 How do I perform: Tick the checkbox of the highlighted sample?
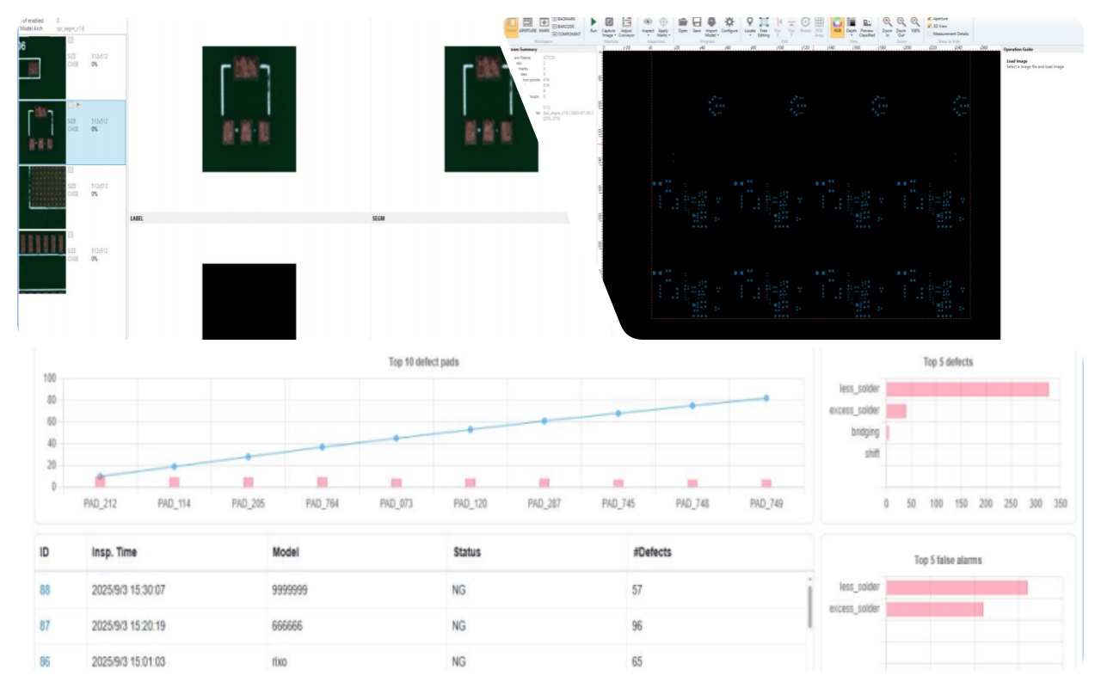coord(71,104)
